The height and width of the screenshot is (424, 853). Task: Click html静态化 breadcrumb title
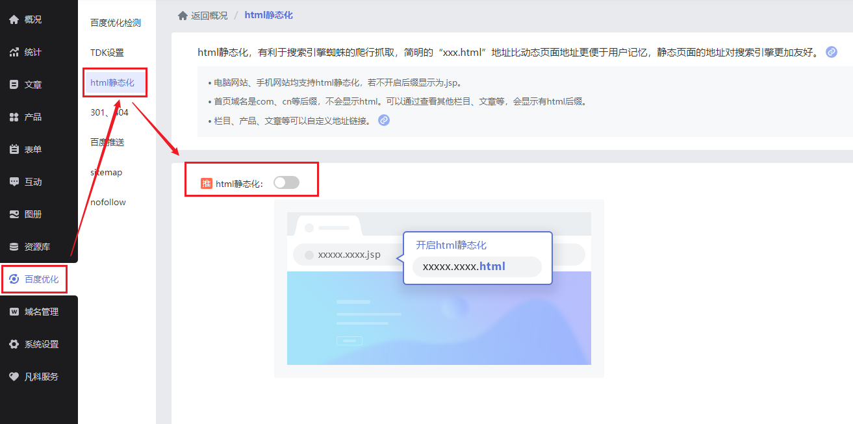[x=269, y=15]
